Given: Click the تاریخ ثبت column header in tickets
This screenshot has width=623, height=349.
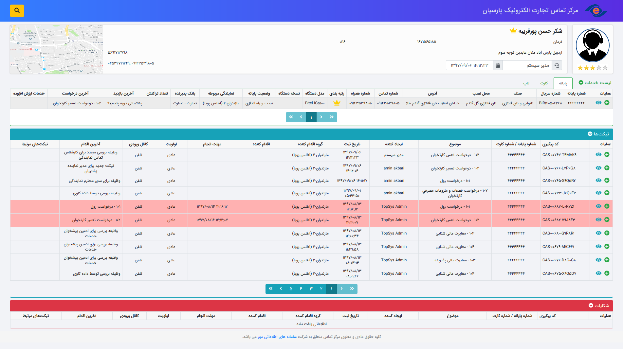Looking at the screenshot, I should click(352, 144).
